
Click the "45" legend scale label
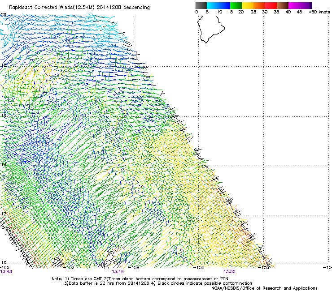pos(299,12)
